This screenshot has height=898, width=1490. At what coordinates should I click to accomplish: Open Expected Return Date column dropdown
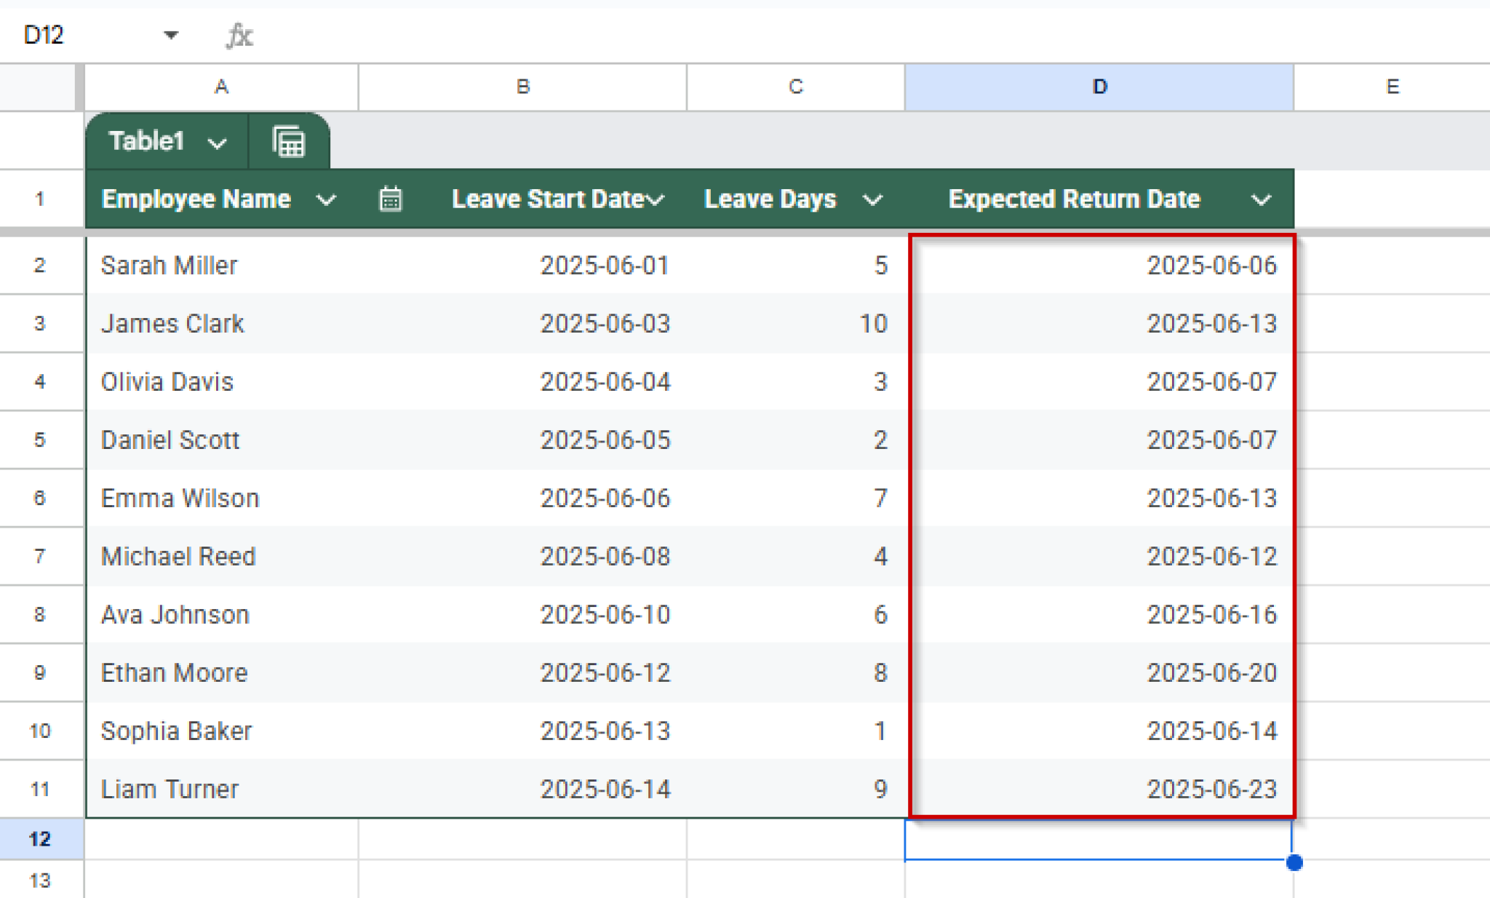[x=1261, y=199]
